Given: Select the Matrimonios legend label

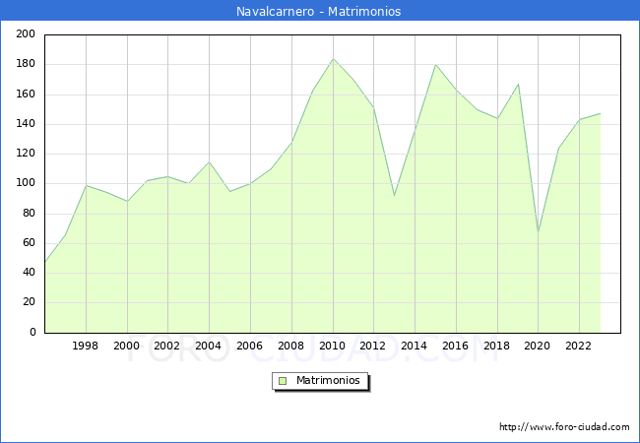Looking at the screenshot, I should tap(328, 380).
